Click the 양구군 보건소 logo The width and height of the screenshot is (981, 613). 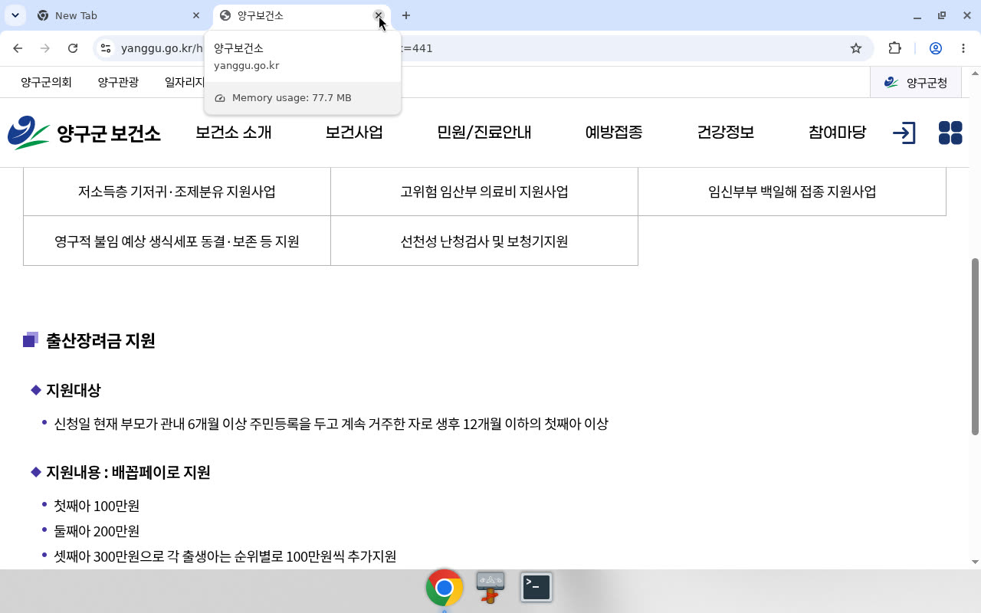(84, 133)
